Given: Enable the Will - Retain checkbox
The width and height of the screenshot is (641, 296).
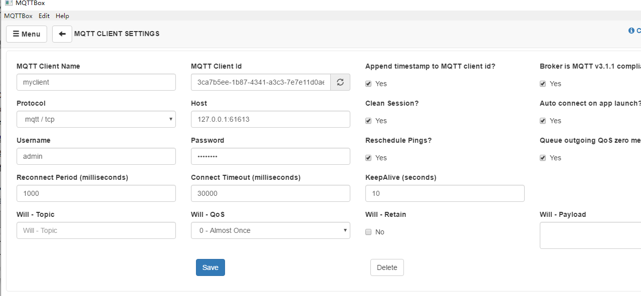Looking at the screenshot, I should coord(368,232).
